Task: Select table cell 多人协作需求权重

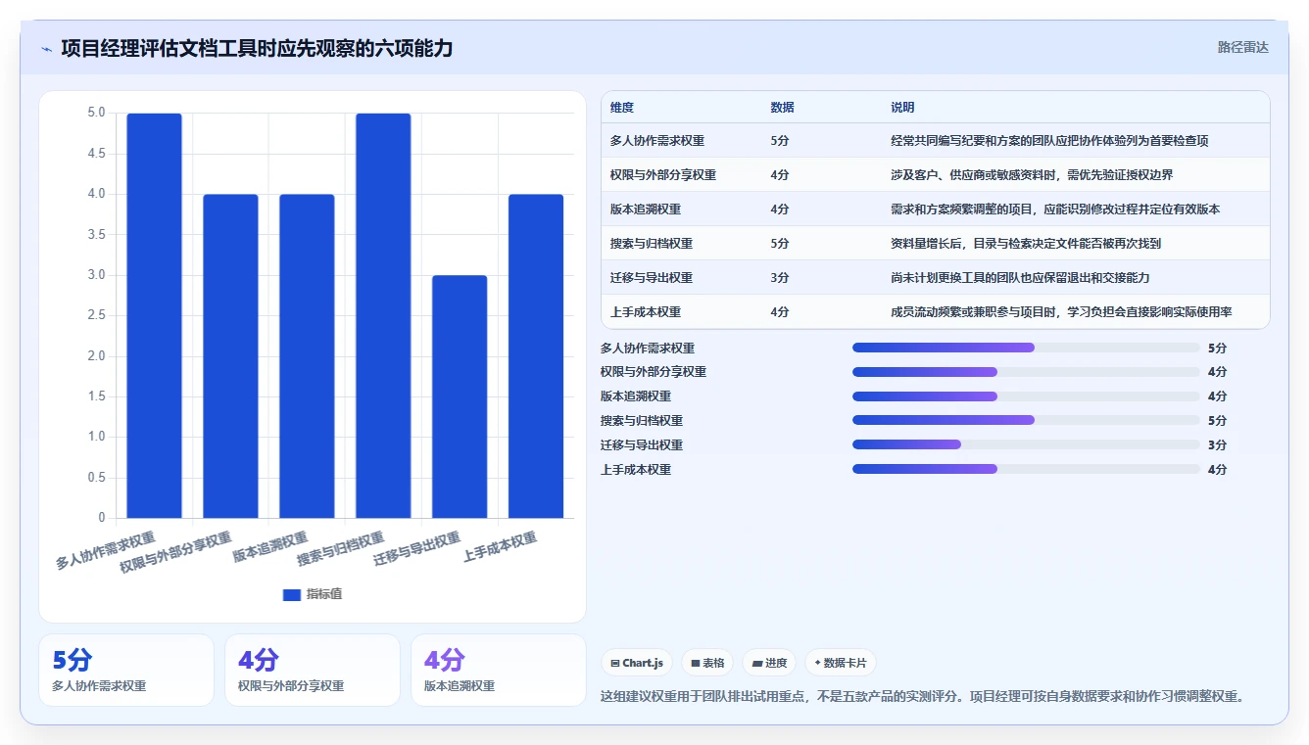Action: pos(657,141)
